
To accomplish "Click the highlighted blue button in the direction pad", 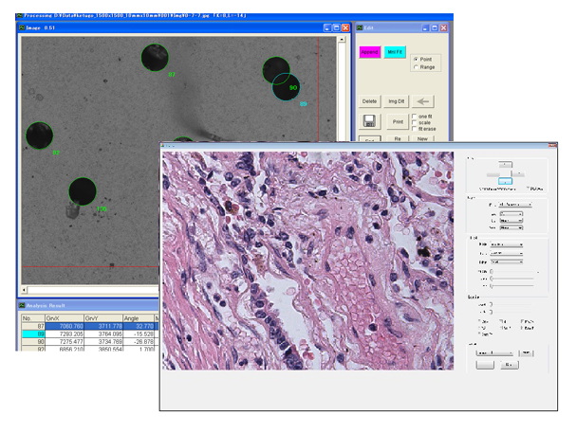I will tap(505, 182).
